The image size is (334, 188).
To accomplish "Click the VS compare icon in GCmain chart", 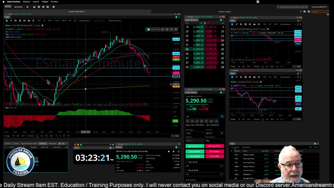I will tap(250, 77).
